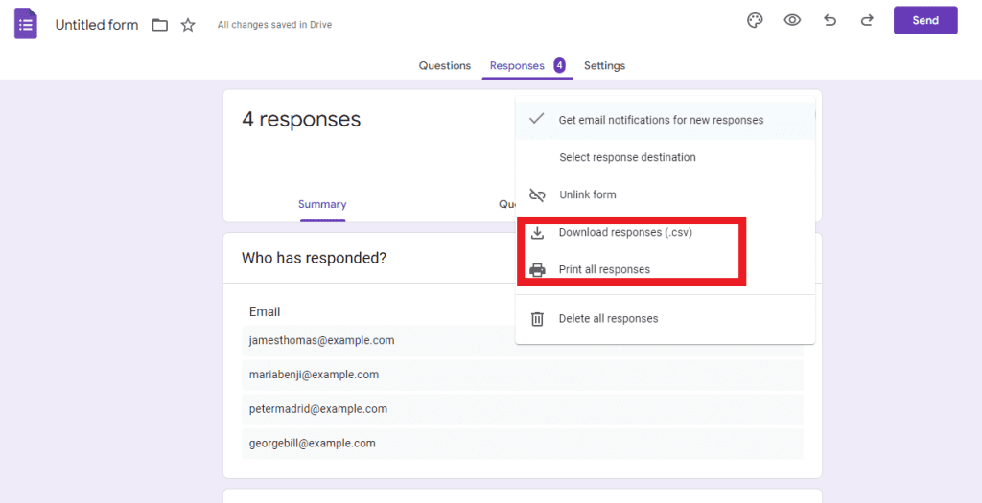Open the customize theme palette
Screen dimensions: 982x503
[x=755, y=21]
